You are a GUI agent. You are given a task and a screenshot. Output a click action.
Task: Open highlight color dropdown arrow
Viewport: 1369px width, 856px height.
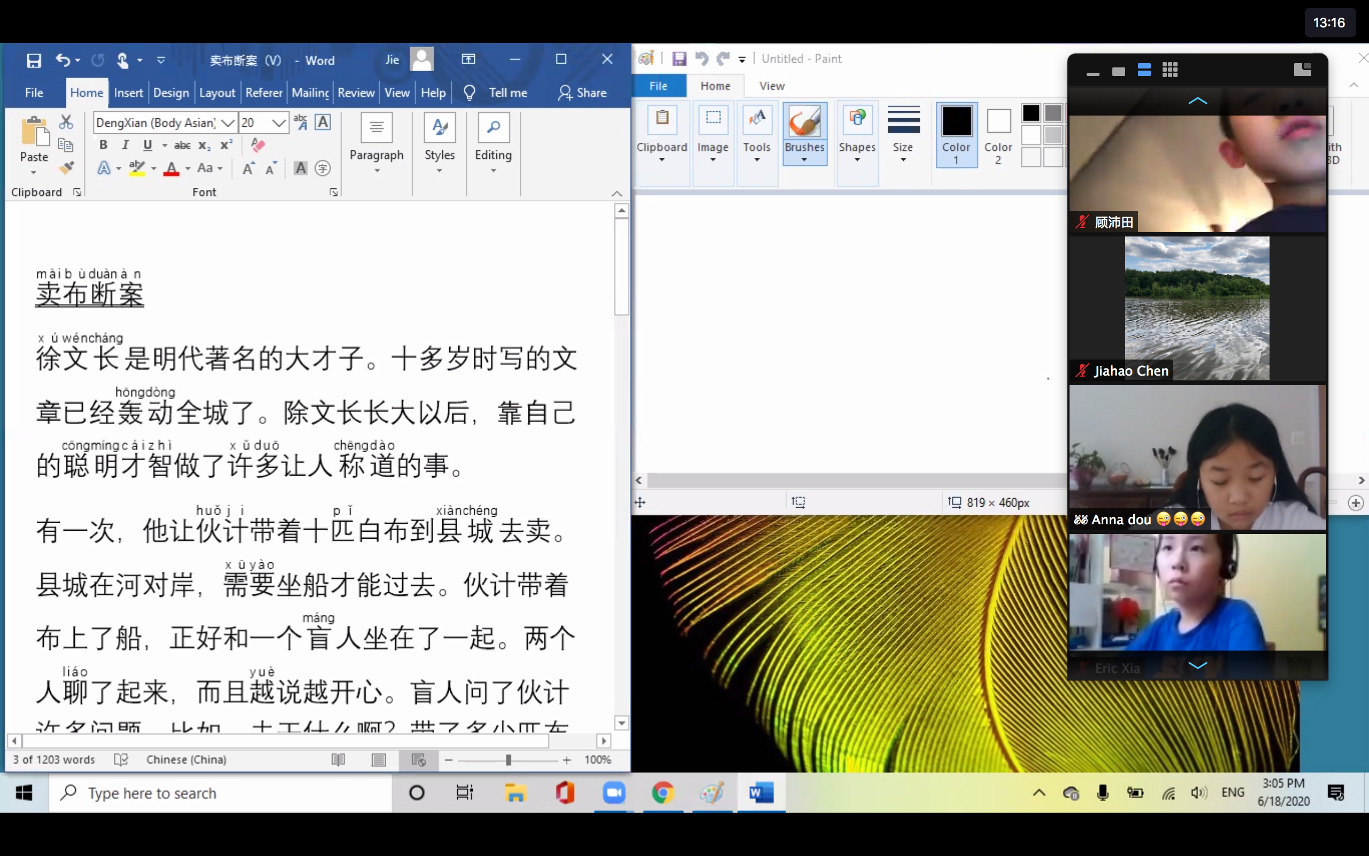coord(153,168)
